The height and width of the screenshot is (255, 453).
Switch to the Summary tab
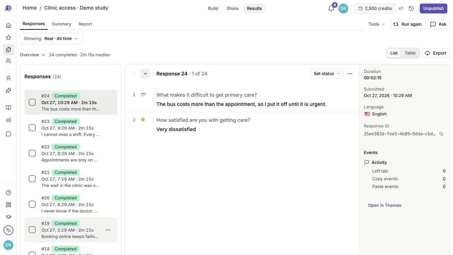click(62, 24)
